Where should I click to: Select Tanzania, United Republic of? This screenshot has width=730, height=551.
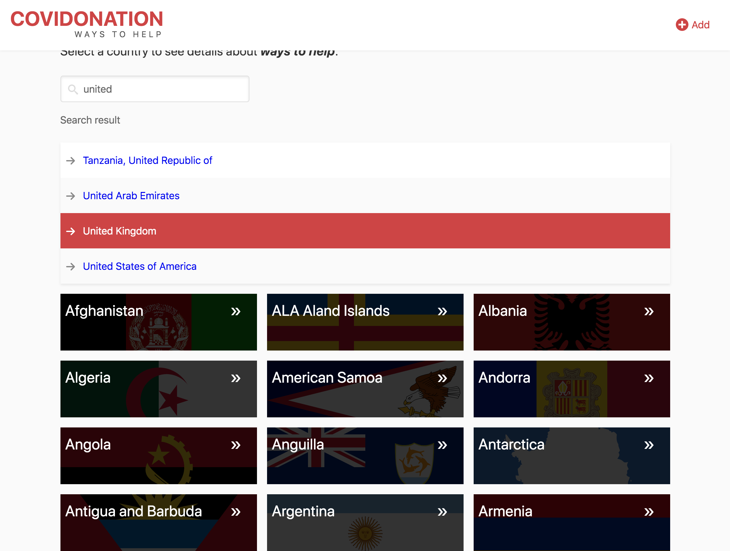tap(147, 160)
